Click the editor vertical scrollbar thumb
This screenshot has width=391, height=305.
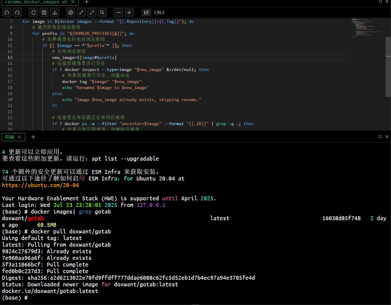pos(388,66)
